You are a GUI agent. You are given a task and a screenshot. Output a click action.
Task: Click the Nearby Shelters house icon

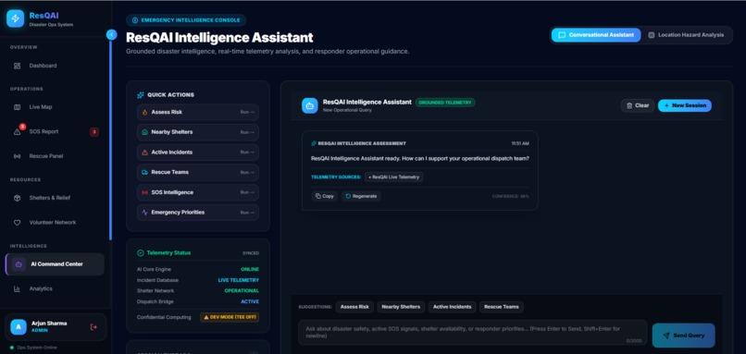tap(144, 132)
